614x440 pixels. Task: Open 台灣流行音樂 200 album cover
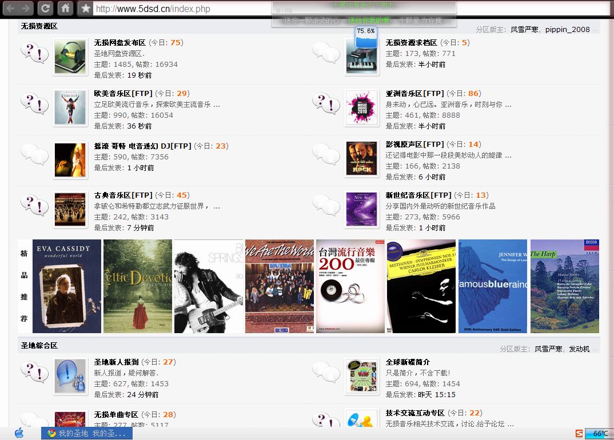350,286
